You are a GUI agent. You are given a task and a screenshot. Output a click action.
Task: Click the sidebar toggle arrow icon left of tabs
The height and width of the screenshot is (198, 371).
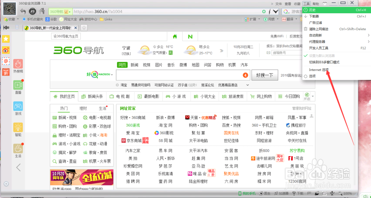tap(6, 28)
